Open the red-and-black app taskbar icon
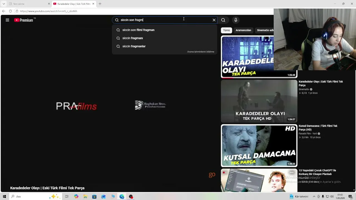Image resolution: width=356 pixels, height=200 pixels. coord(131,197)
